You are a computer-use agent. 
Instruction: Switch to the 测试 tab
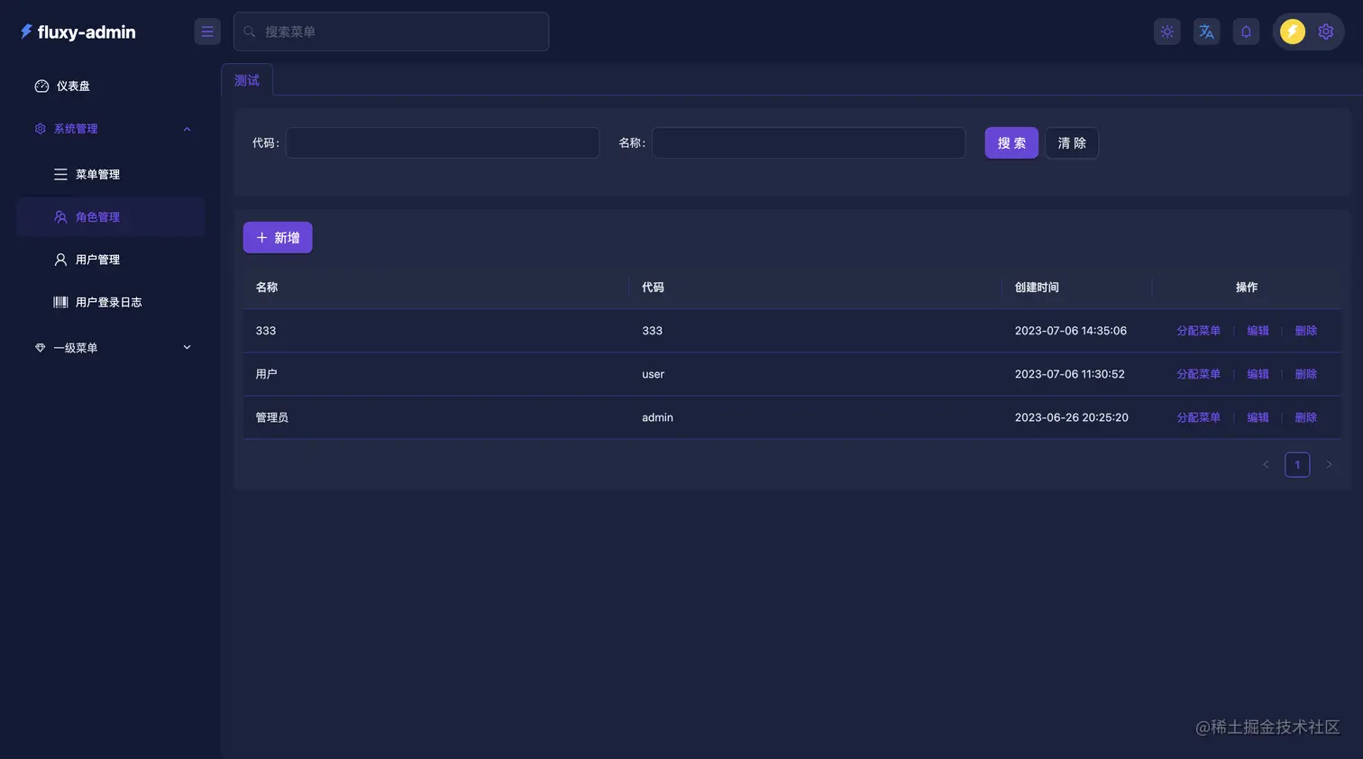[x=247, y=80]
